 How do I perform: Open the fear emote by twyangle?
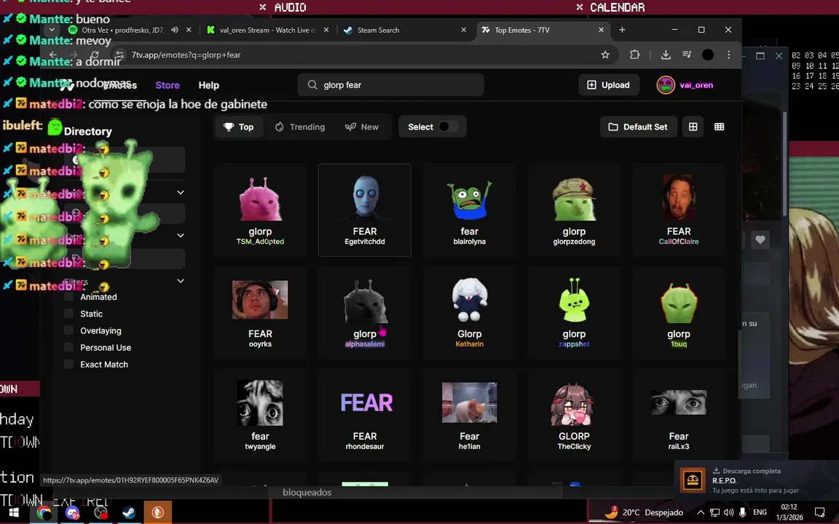point(260,416)
